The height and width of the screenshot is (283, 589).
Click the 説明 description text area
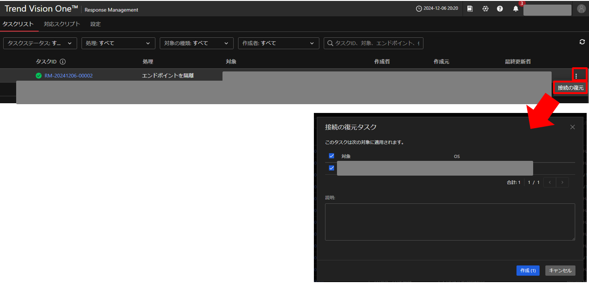click(x=450, y=222)
